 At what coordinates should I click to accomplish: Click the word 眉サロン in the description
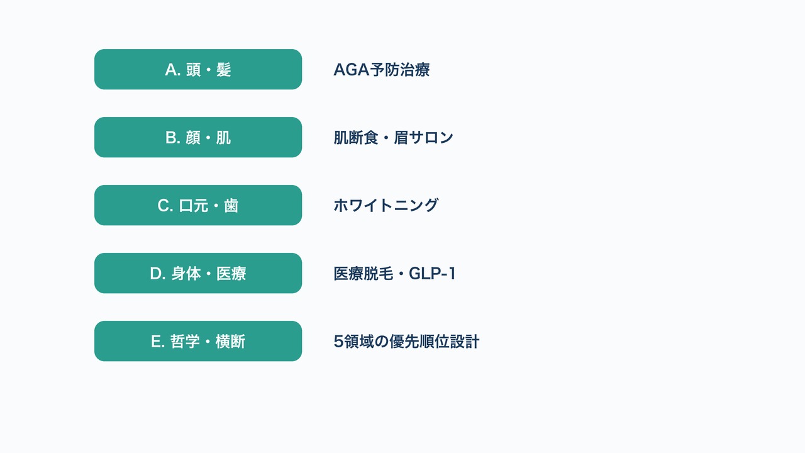click(x=424, y=138)
